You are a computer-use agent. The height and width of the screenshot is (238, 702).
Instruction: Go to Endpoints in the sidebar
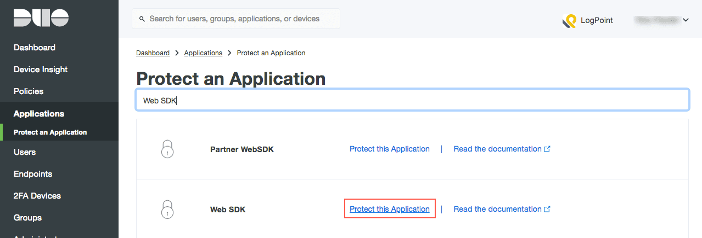pos(33,174)
